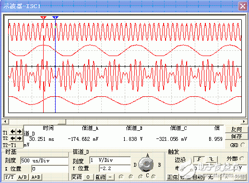Click the channel Y position field -2.2

115,168
